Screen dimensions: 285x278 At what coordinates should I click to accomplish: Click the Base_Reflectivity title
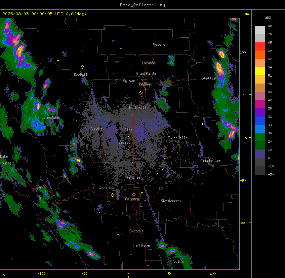[142, 5]
